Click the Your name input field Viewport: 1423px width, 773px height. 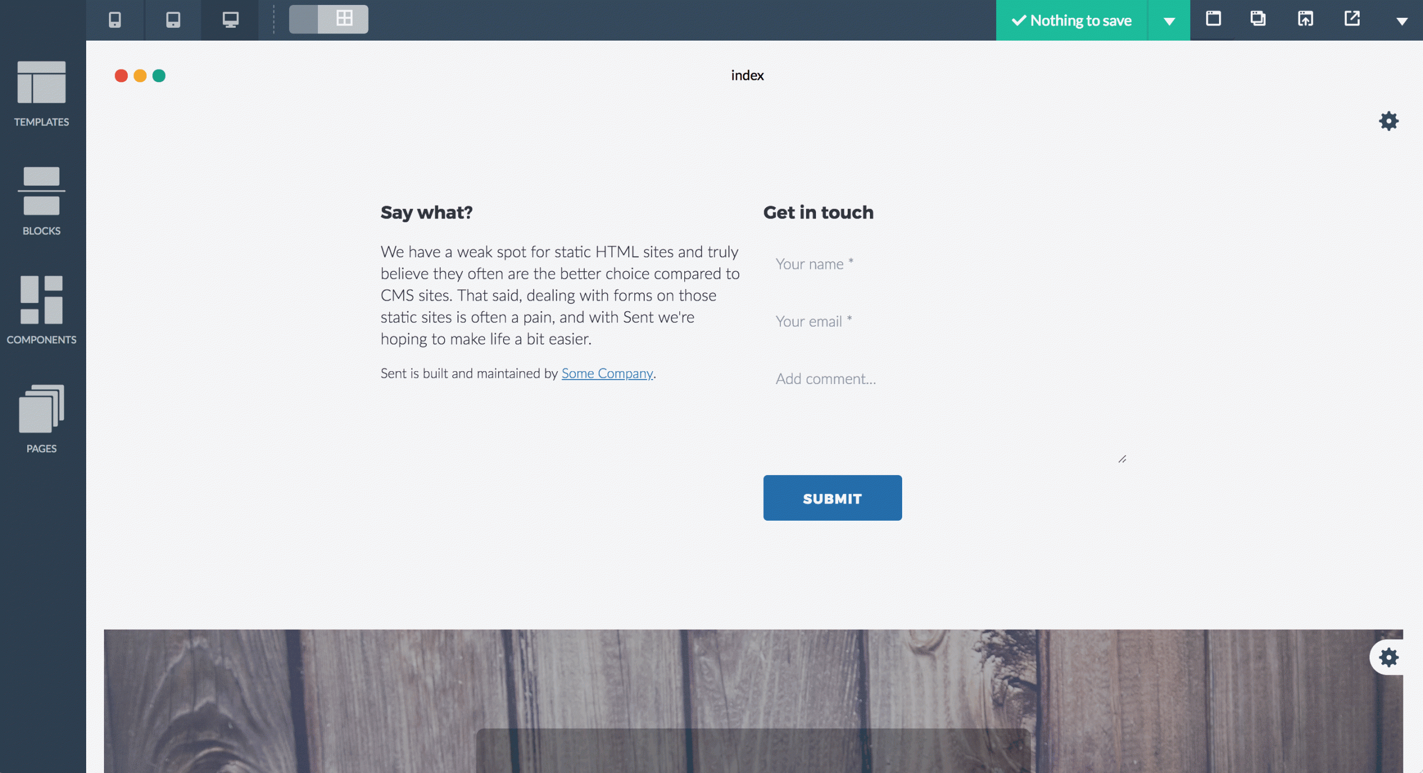(x=944, y=265)
